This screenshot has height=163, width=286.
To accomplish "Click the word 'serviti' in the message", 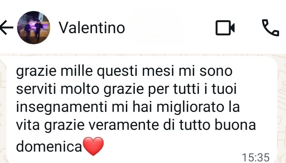I will 36,89.
